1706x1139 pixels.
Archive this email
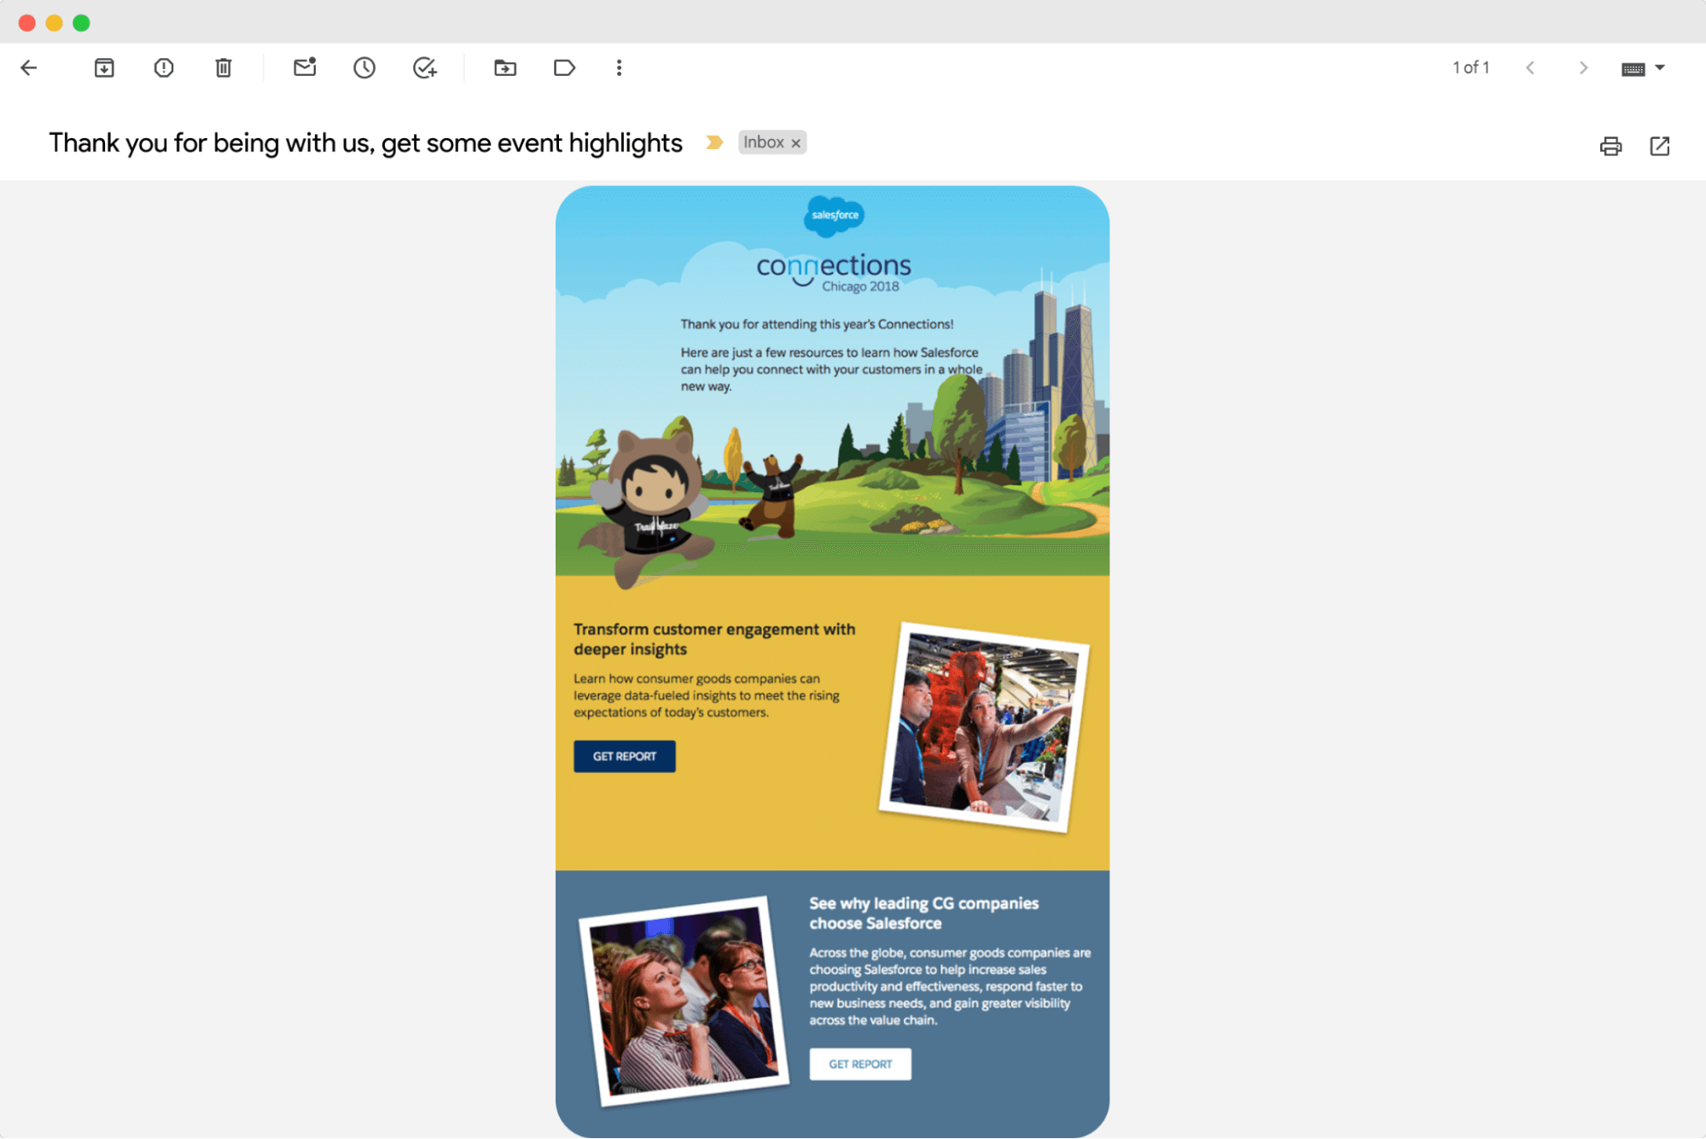104,67
